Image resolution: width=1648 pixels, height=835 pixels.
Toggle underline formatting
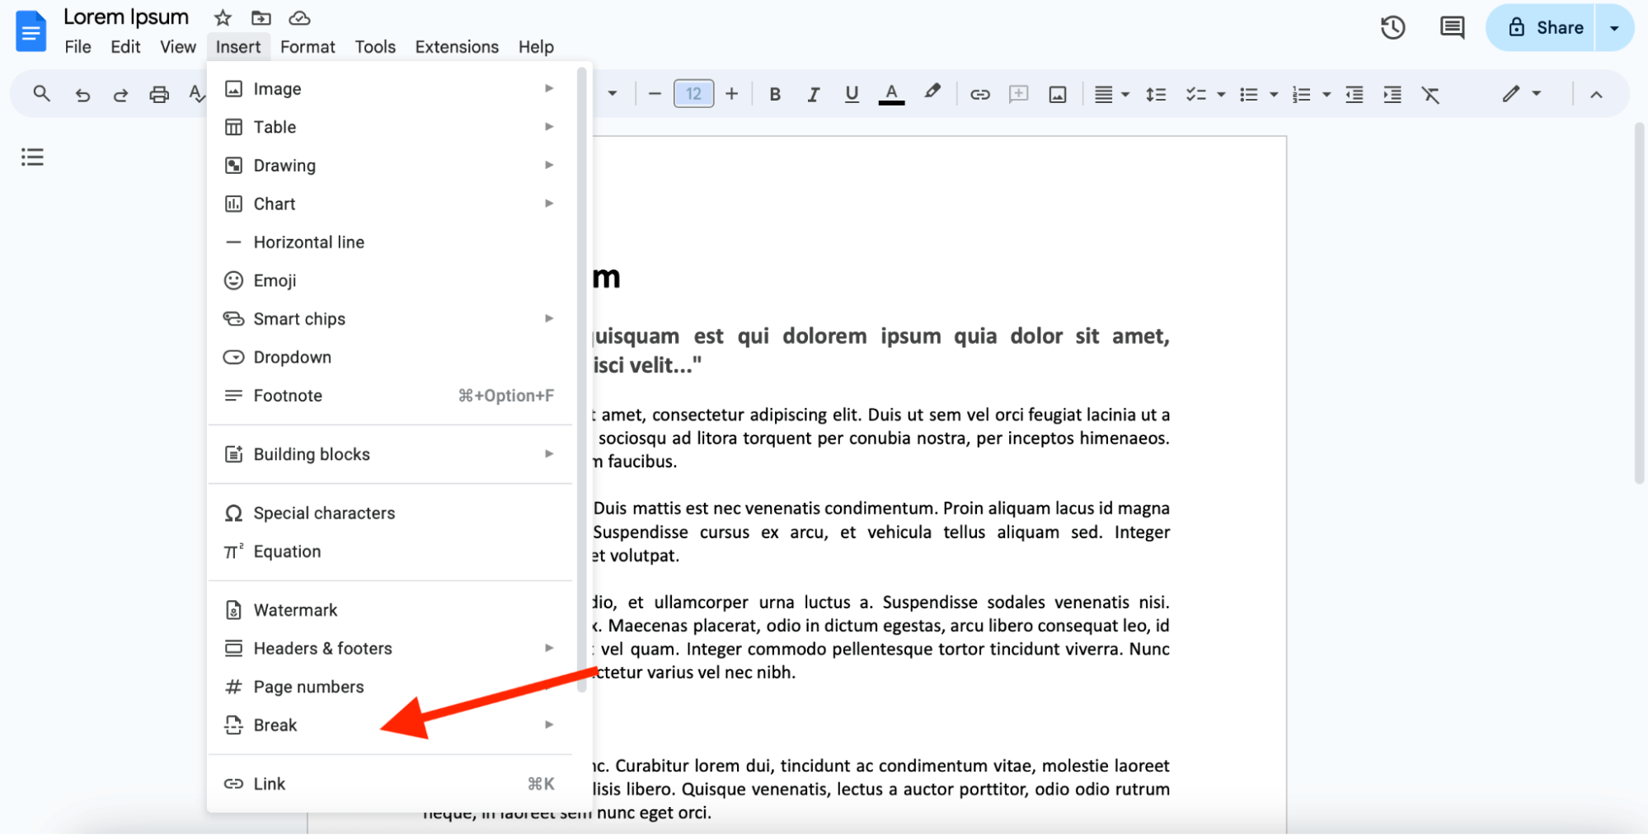(x=851, y=93)
